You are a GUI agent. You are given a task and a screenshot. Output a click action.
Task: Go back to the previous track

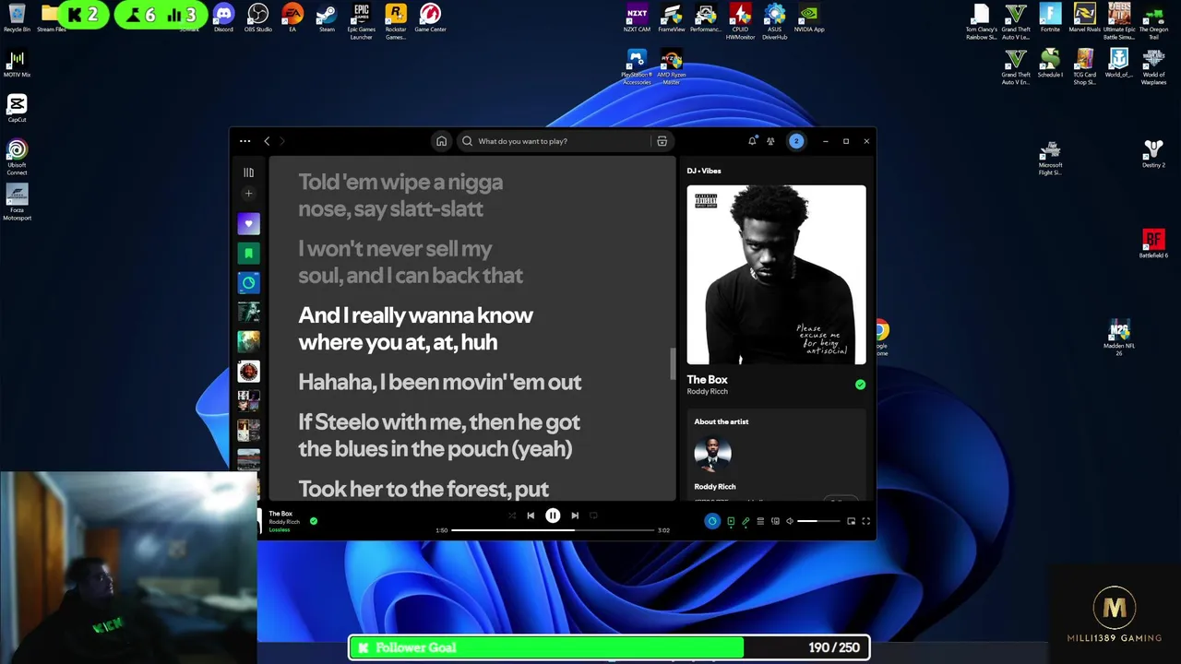531,516
